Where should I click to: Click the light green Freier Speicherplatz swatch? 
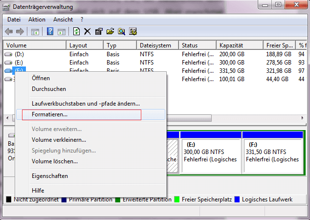click(177, 199)
